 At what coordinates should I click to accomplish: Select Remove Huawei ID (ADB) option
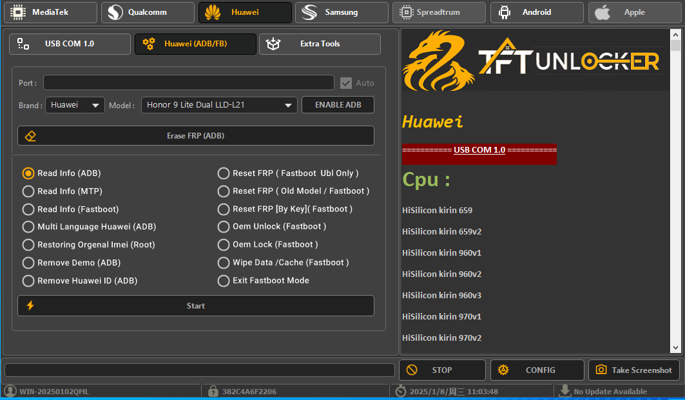pos(79,280)
